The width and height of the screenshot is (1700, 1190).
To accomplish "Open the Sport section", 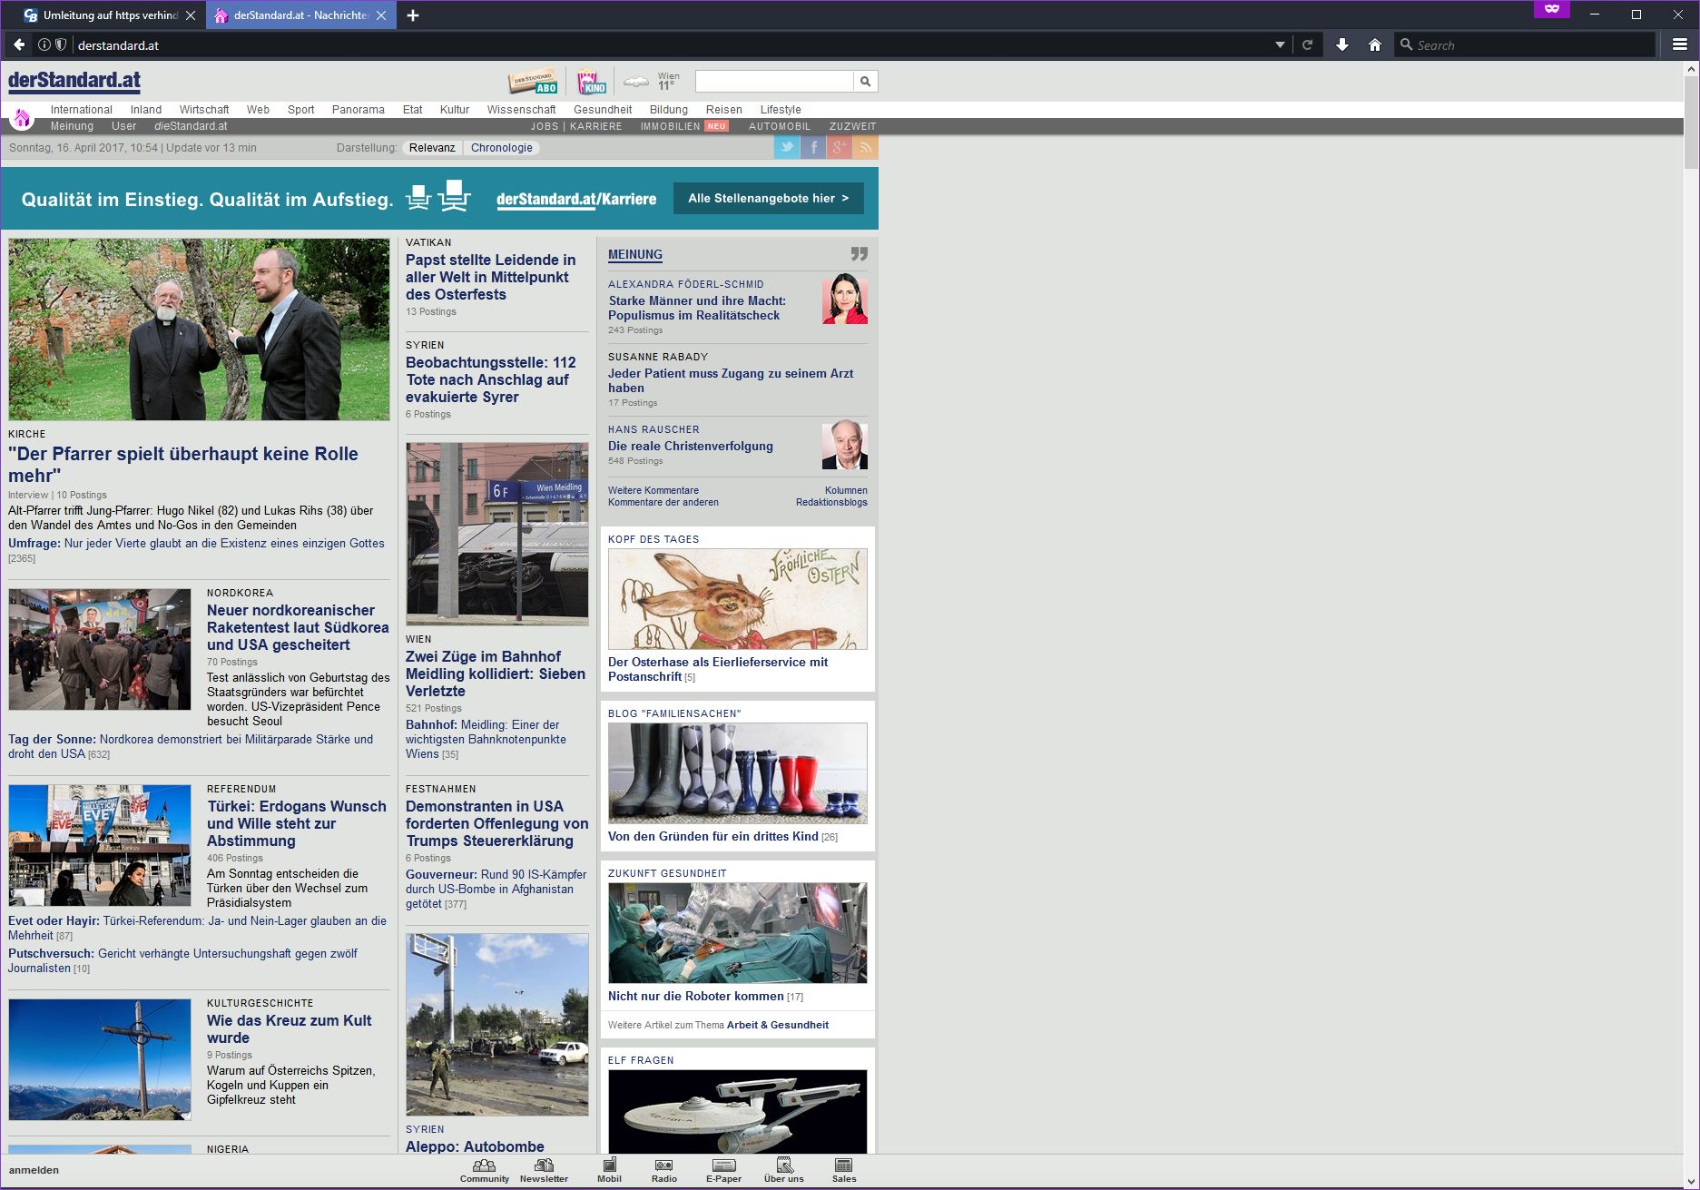I will pyautogui.click(x=301, y=110).
